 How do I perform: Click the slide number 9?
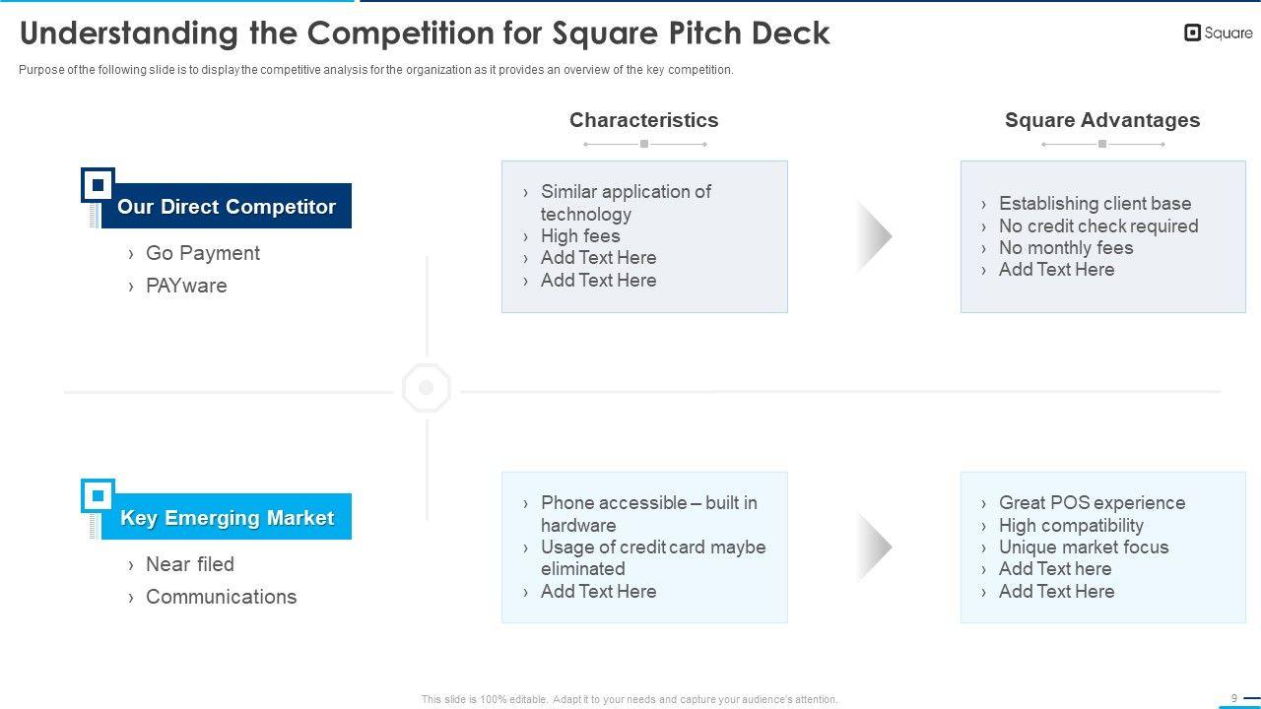(1234, 698)
